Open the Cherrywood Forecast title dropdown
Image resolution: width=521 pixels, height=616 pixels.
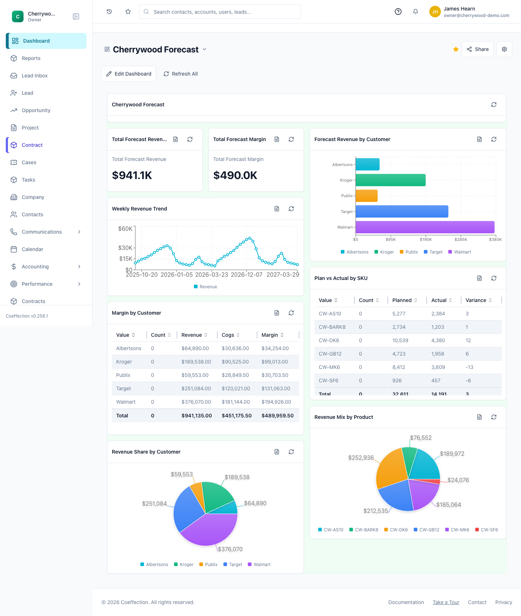click(204, 49)
